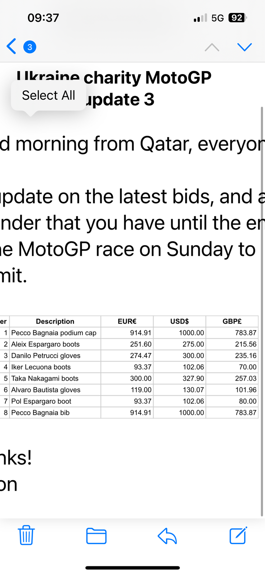The width and height of the screenshot is (265, 575).
Task: Tap the GBP£ column header
Action: [232, 321]
